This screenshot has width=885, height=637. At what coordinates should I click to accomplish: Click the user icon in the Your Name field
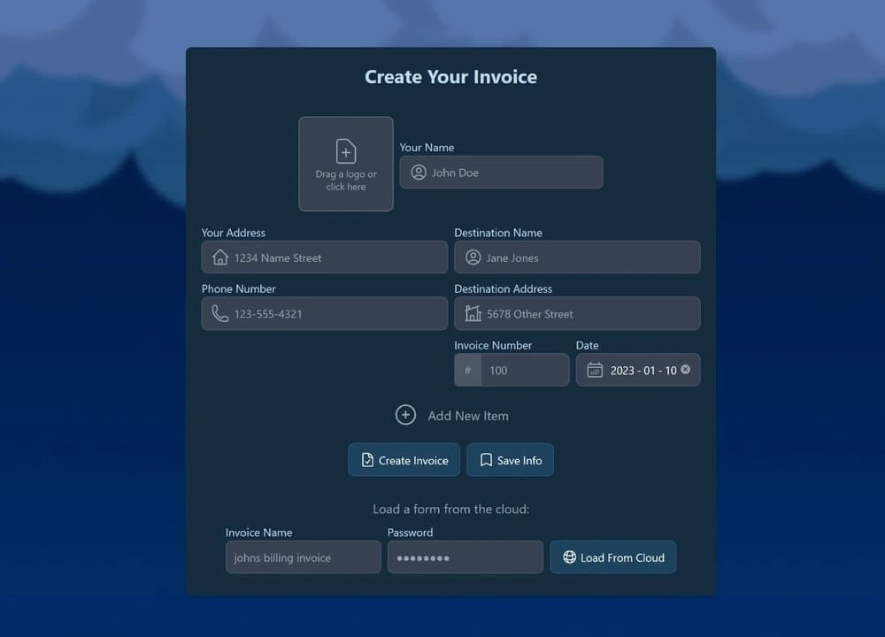419,173
